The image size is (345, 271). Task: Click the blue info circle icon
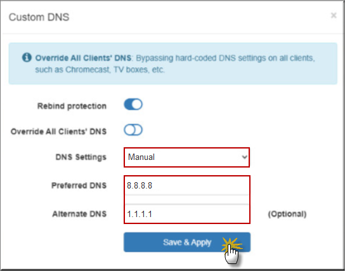27,58
